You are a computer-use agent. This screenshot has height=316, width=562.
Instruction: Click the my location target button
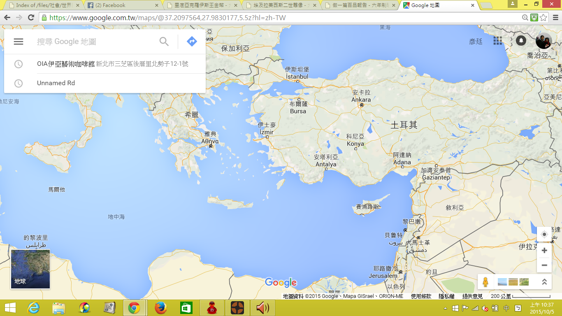544,234
